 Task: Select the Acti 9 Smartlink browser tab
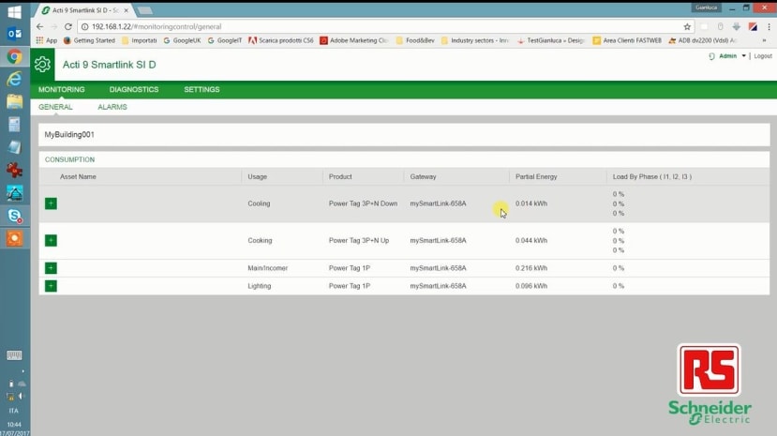(x=85, y=10)
